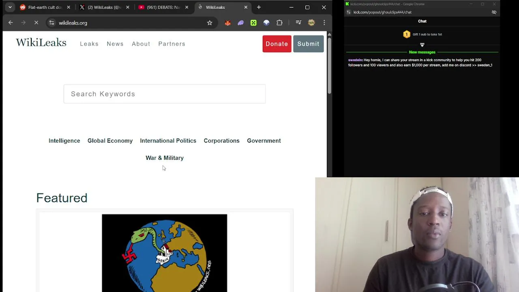The height and width of the screenshot is (292, 519).
Task: Open the blue gem extension icon
Action: 266,23
